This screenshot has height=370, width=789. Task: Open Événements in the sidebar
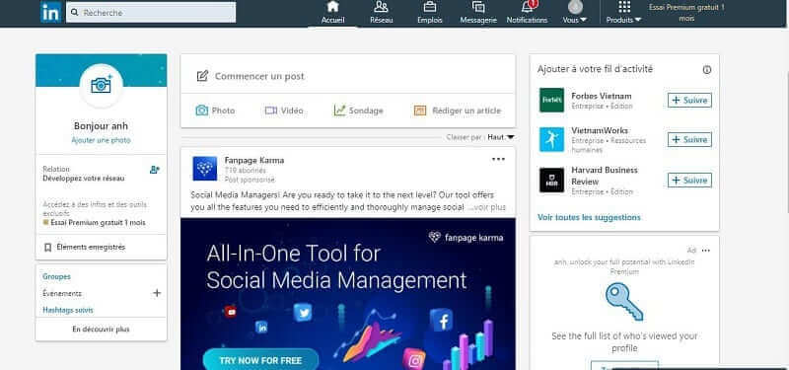62,293
